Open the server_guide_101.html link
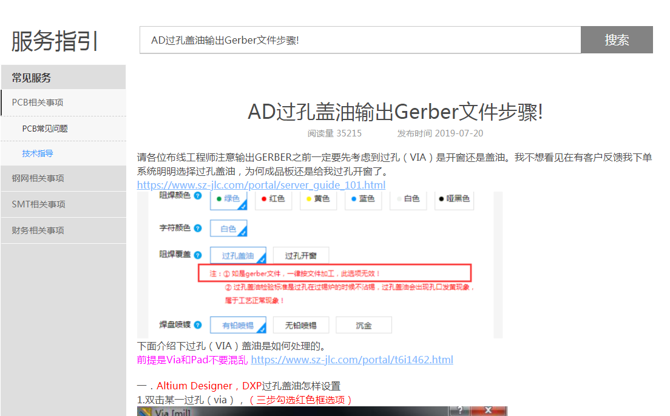670x416 pixels. tap(261, 185)
